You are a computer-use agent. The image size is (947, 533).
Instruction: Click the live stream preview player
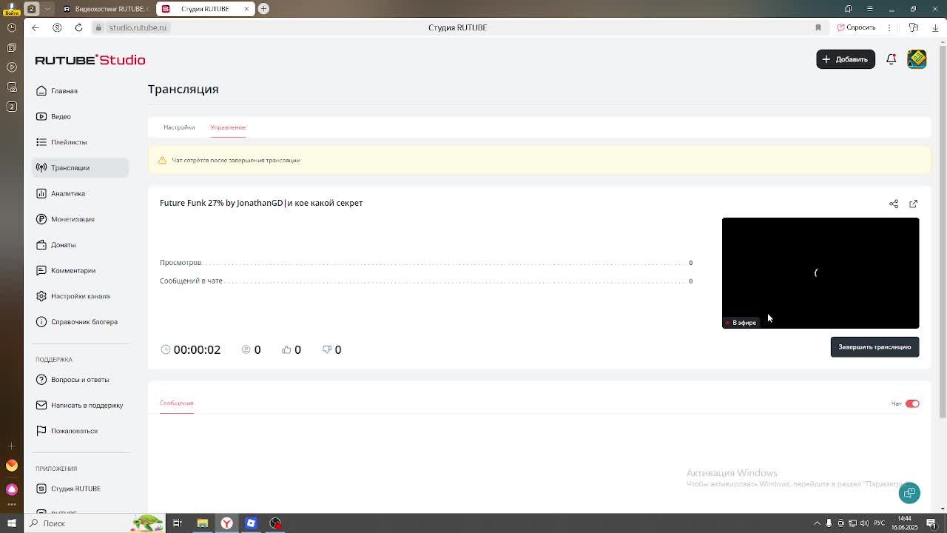820,273
